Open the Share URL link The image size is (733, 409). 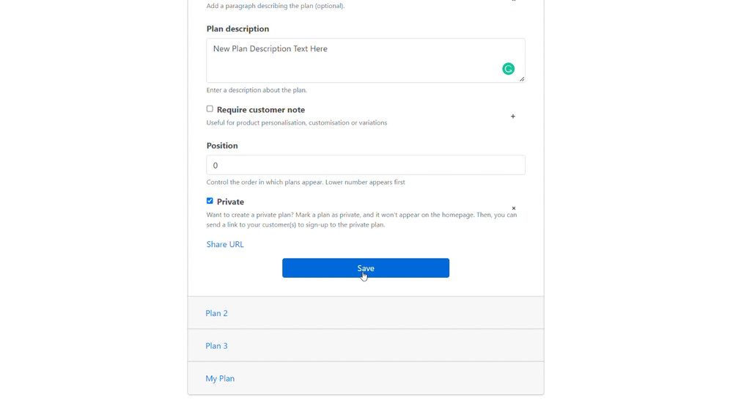pos(225,245)
